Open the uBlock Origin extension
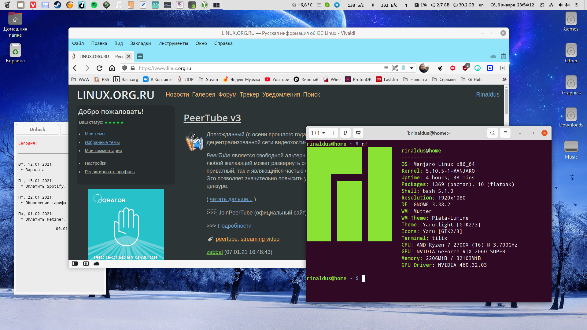The height and width of the screenshot is (330, 587). click(465, 68)
